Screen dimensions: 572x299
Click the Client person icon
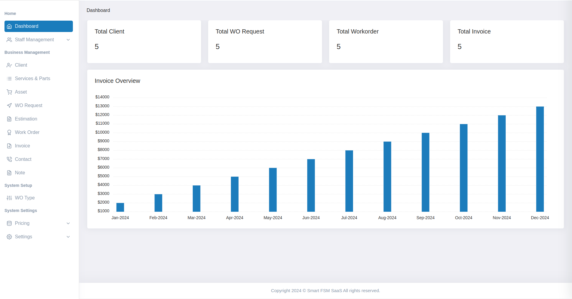point(9,65)
